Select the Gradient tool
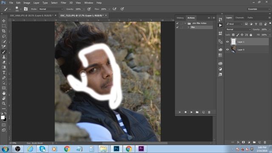The width and height of the screenshot is (272, 153). 4,67
